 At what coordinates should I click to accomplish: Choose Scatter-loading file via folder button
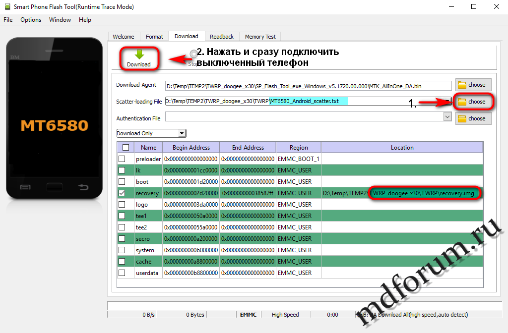473,102
